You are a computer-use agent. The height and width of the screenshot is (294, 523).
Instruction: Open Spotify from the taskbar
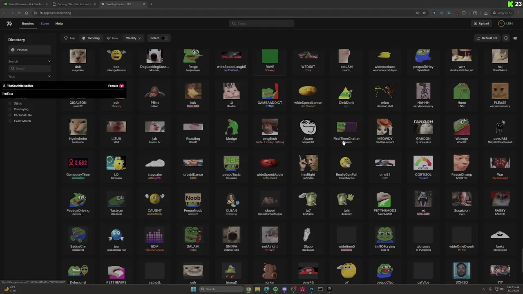275,289
